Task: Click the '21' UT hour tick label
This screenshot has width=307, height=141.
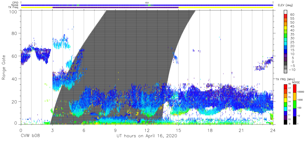Action: tap(241, 130)
